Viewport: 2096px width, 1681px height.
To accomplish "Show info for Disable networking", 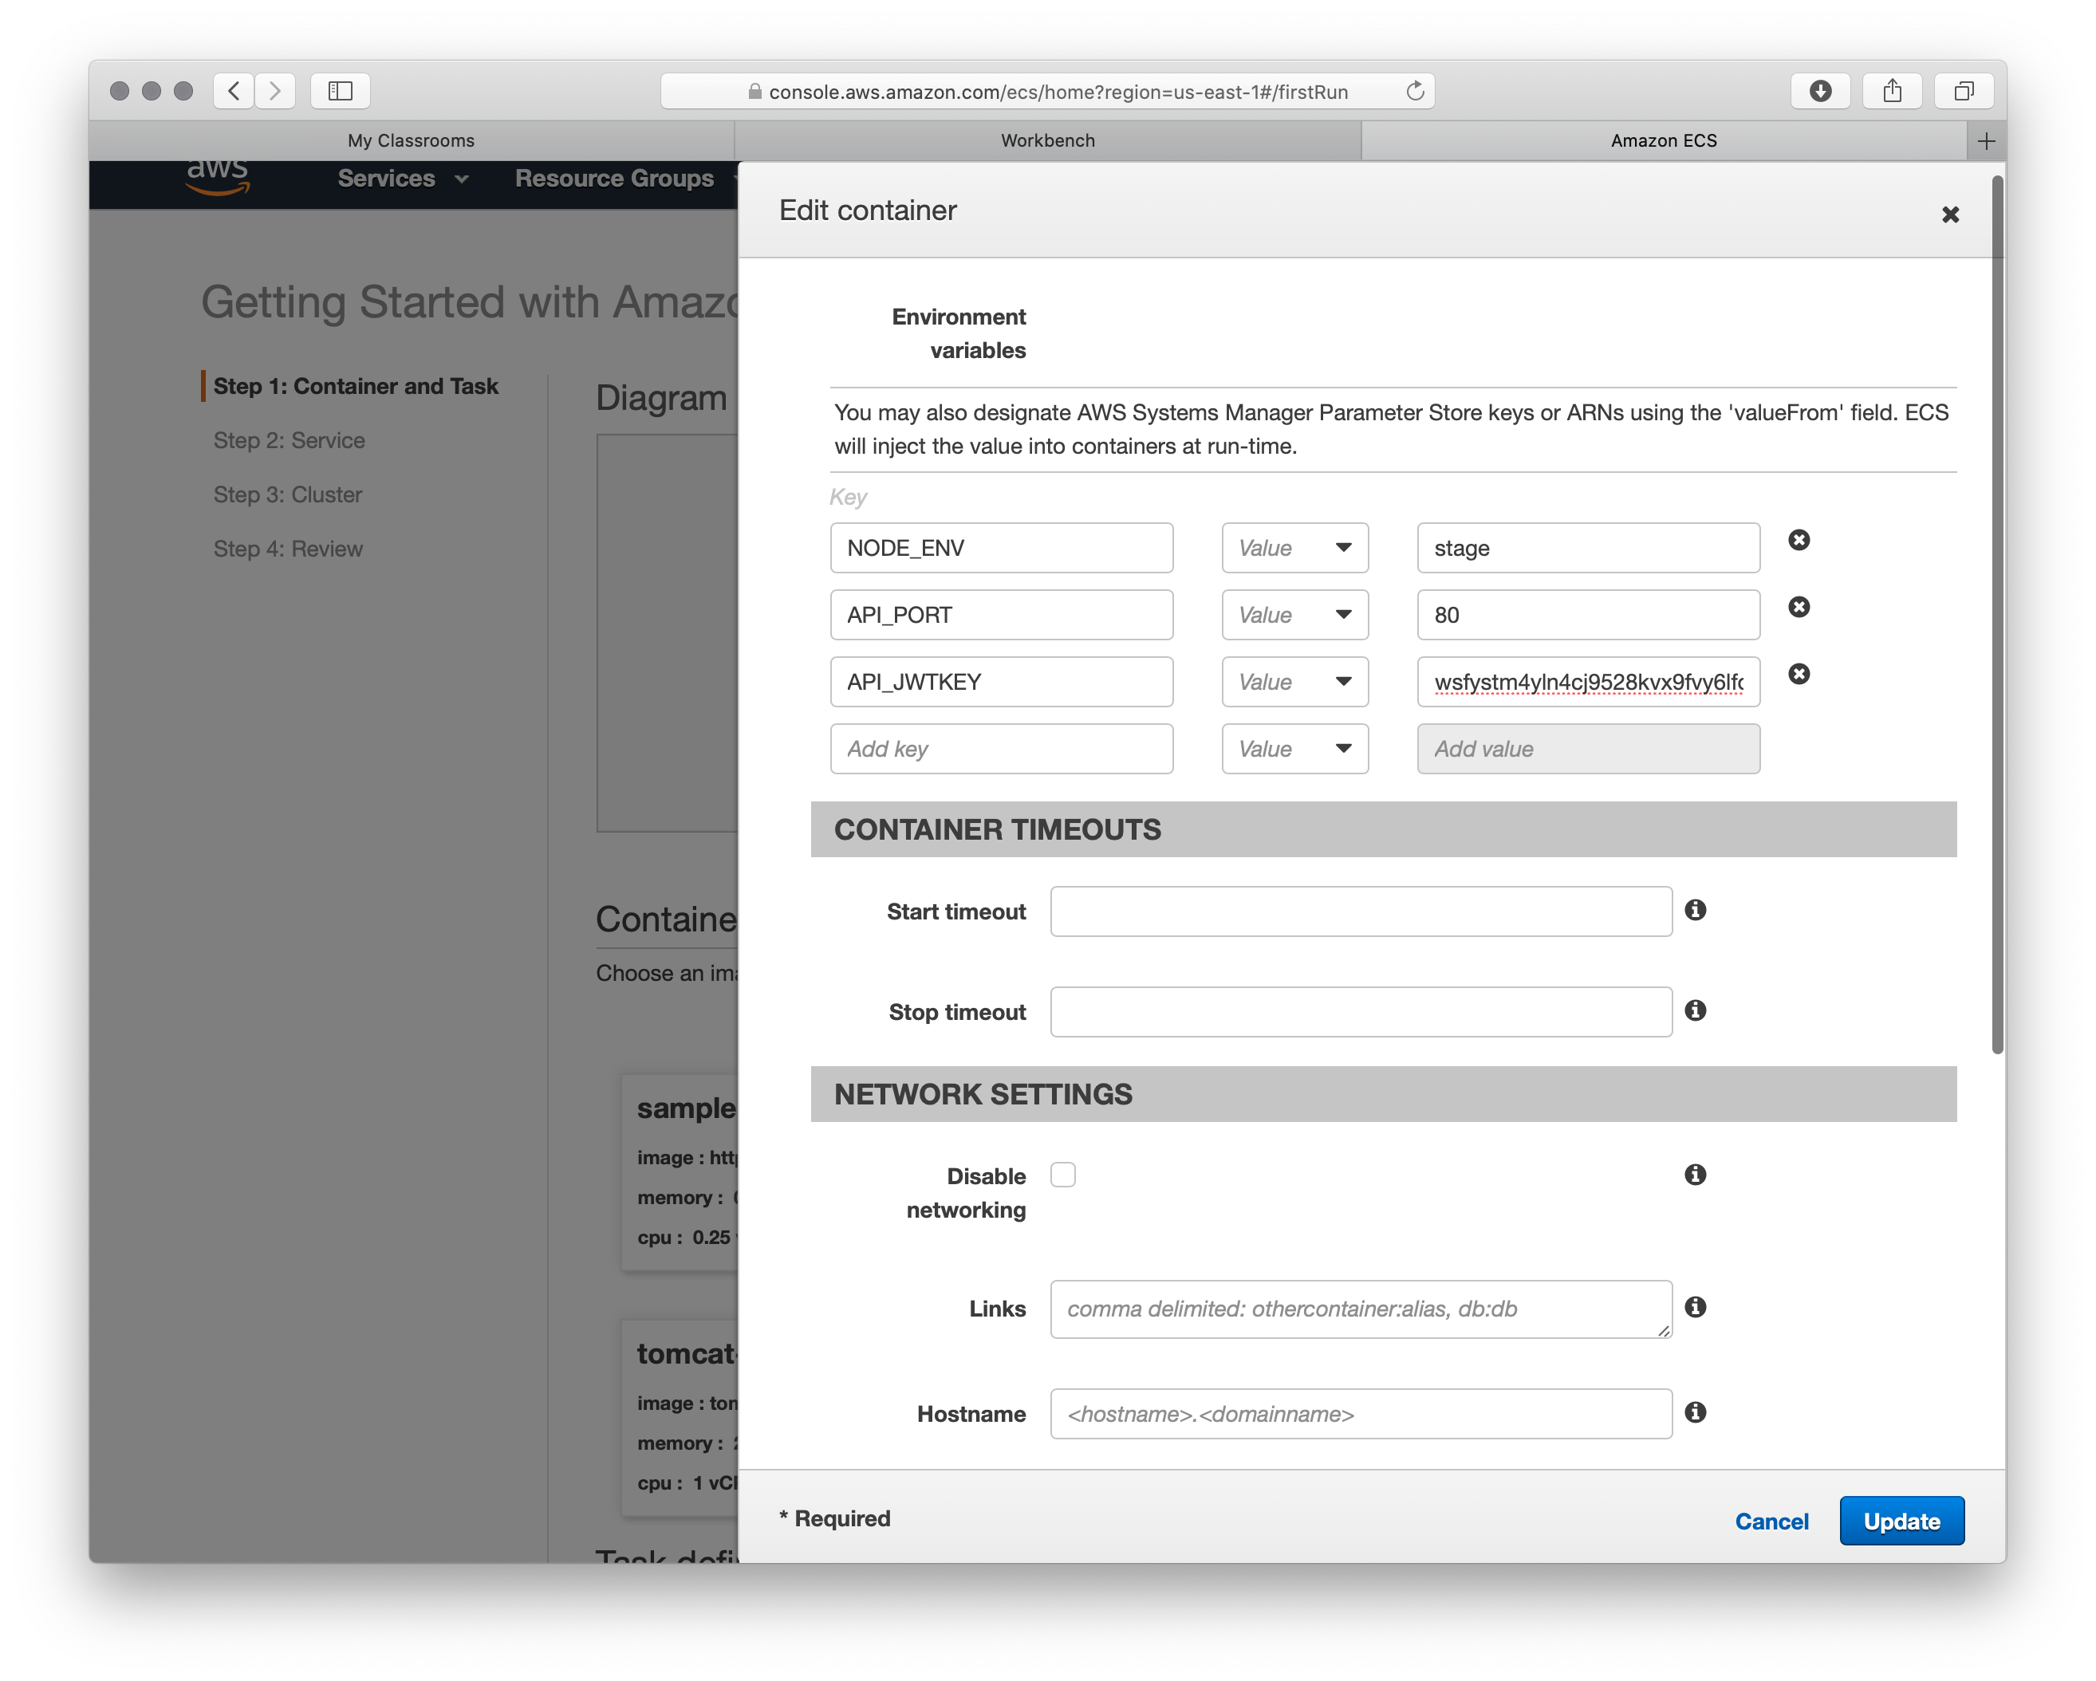I will pyautogui.click(x=1696, y=1175).
